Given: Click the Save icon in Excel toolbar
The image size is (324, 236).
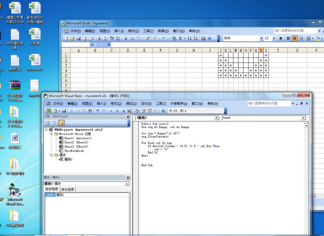Looking at the screenshot, I should pos(78,38).
